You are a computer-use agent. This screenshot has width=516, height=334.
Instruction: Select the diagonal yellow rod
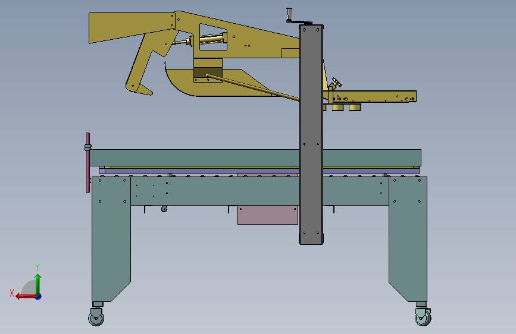253,87
